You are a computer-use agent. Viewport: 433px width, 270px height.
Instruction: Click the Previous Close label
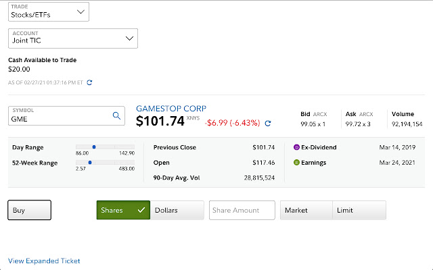[175, 147]
